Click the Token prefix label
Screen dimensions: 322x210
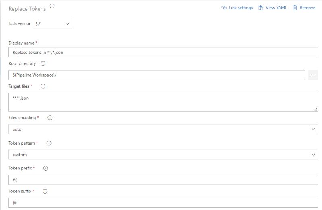20,168
